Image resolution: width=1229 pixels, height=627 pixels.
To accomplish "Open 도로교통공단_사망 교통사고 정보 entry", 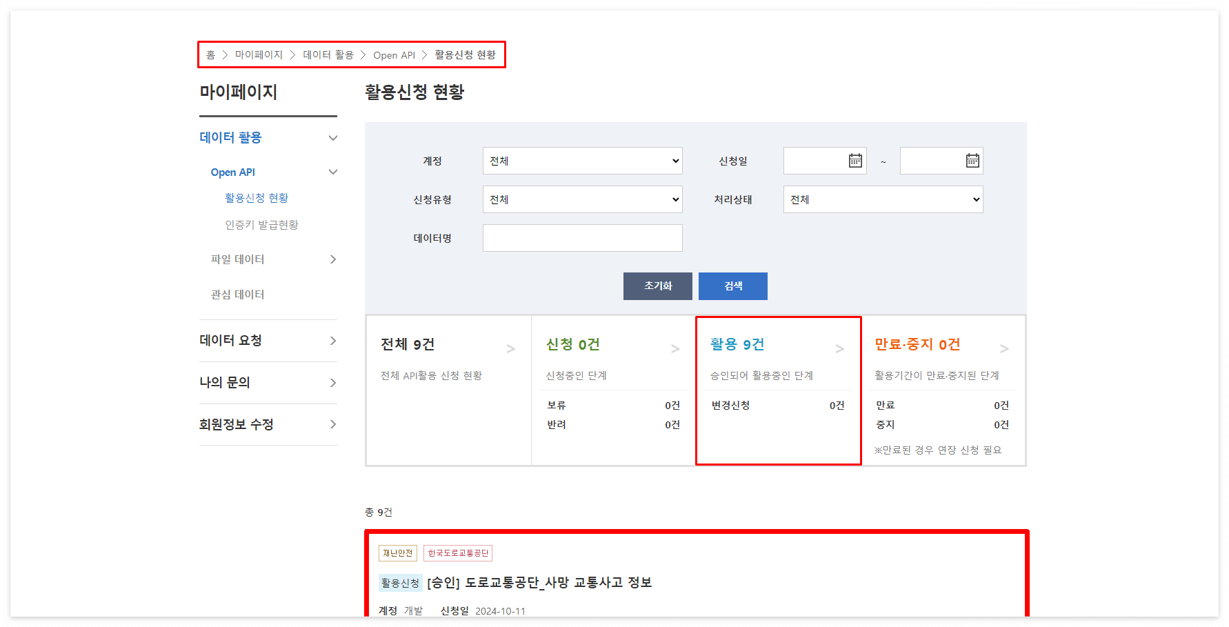I will (x=539, y=583).
